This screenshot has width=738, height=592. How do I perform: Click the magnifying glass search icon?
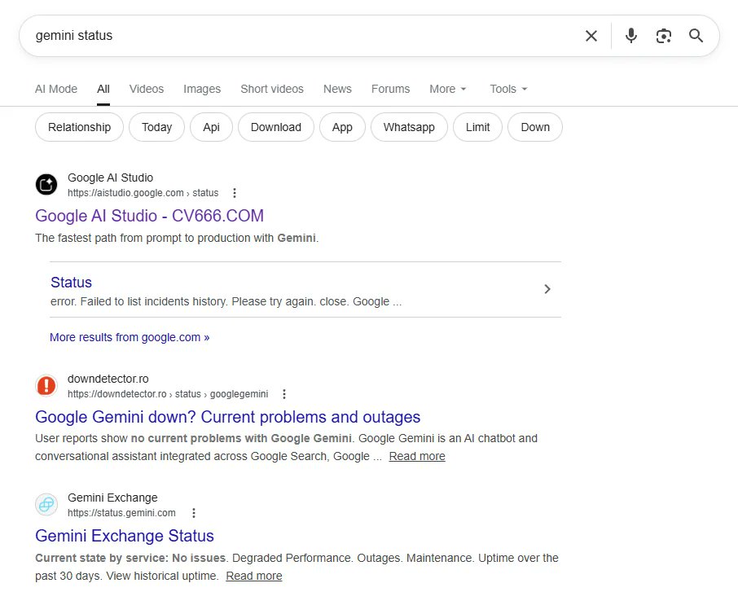point(696,36)
